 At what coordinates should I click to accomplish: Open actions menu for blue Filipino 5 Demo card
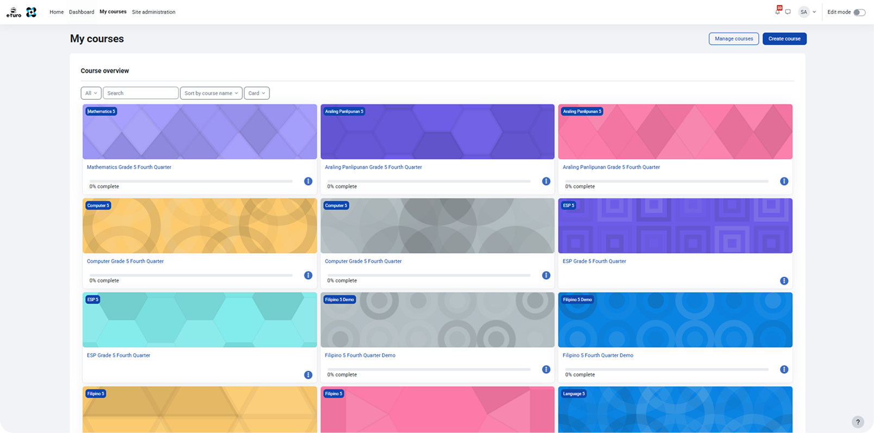click(x=784, y=370)
